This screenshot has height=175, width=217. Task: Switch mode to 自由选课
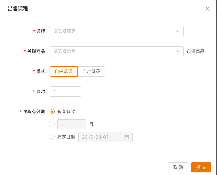click(64, 71)
